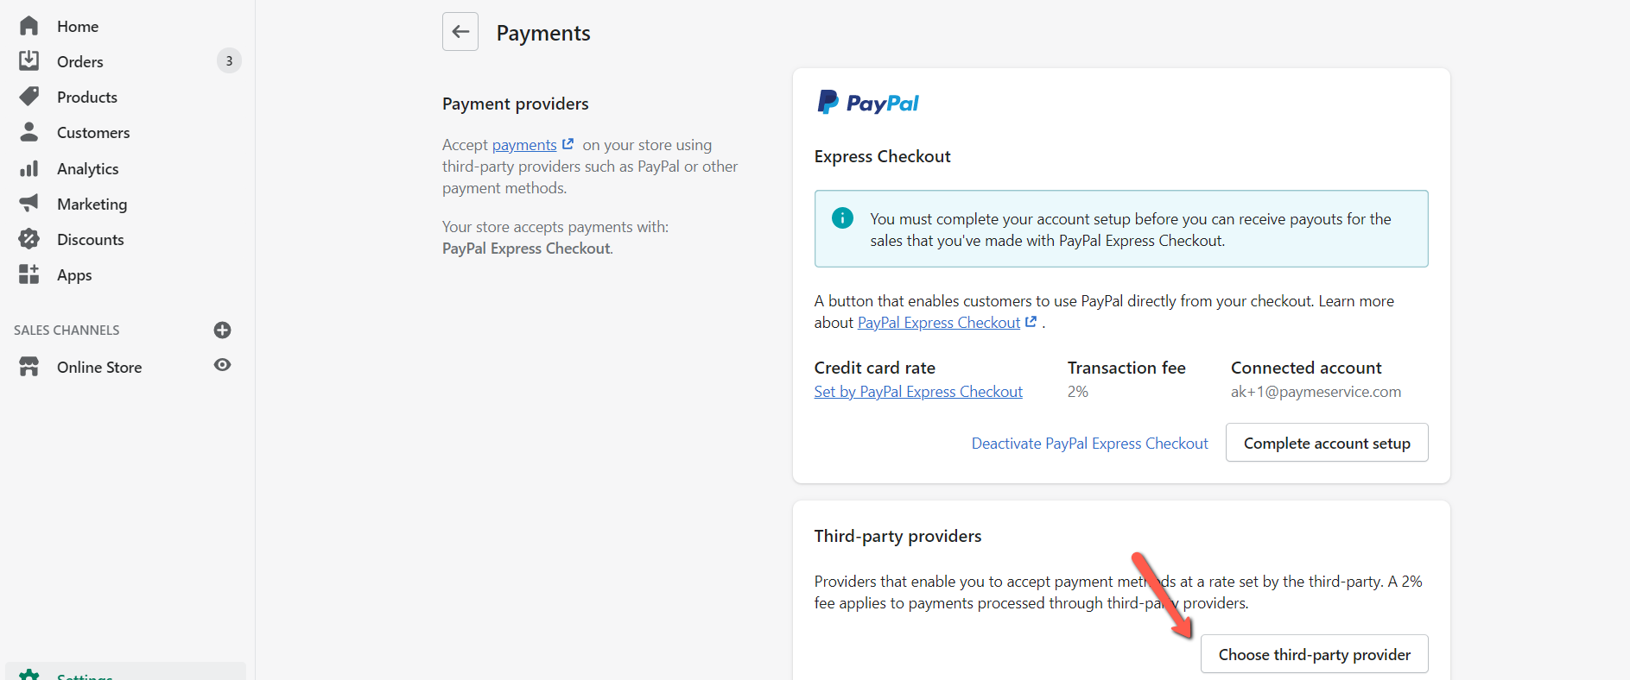The width and height of the screenshot is (1630, 680).
Task: Click the Apps grid icon
Action: click(29, 274)
